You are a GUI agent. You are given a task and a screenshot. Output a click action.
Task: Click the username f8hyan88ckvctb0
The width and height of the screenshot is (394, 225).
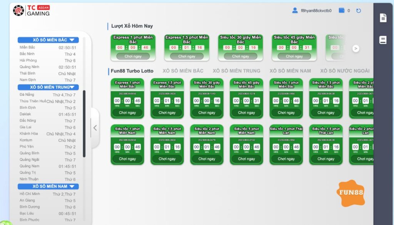pos(316,10)
